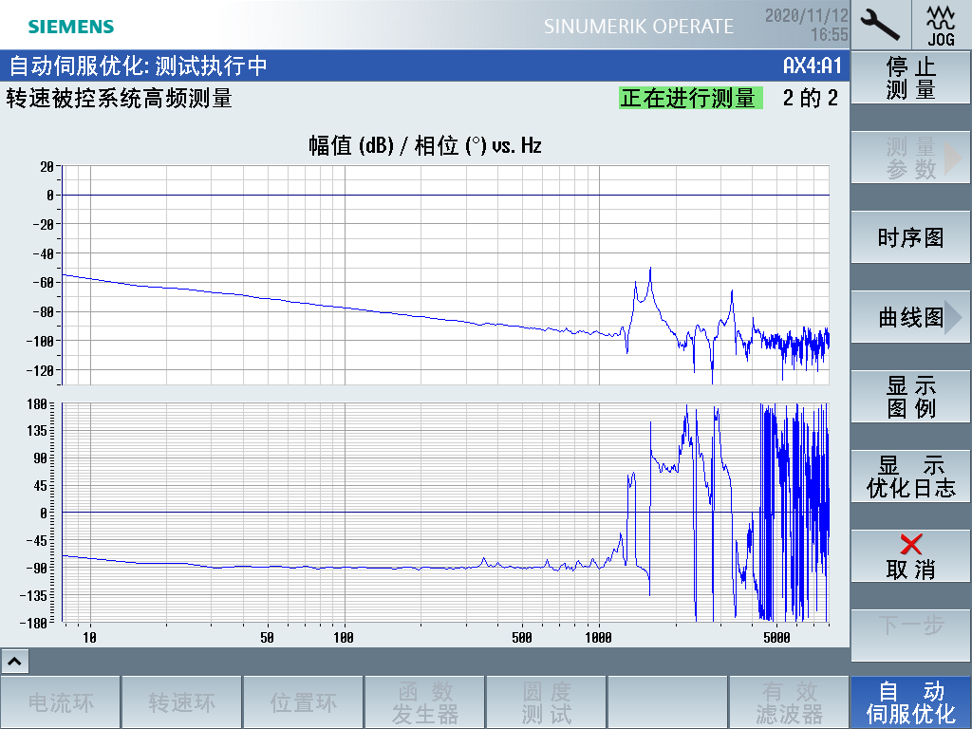Open the 有效滤波器 active filters softkey
This screenshot has height=729, width=972.
point(790,702)
